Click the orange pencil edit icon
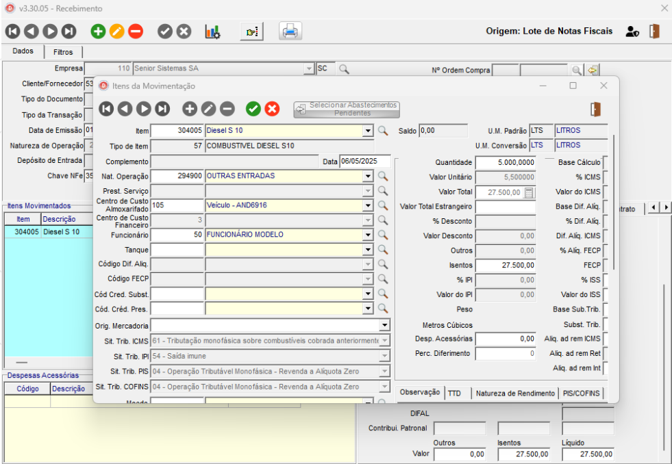The width and height of the screenshot is (672, 464). coord(117,31)
